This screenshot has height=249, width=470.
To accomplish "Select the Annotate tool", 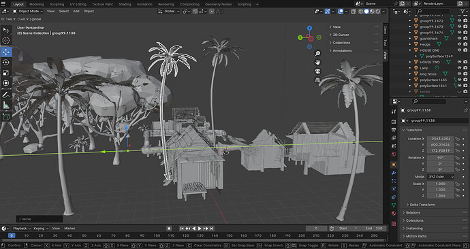I will (6, 95).
